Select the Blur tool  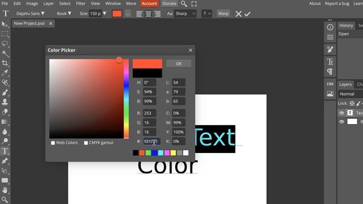tap(5, 131)
